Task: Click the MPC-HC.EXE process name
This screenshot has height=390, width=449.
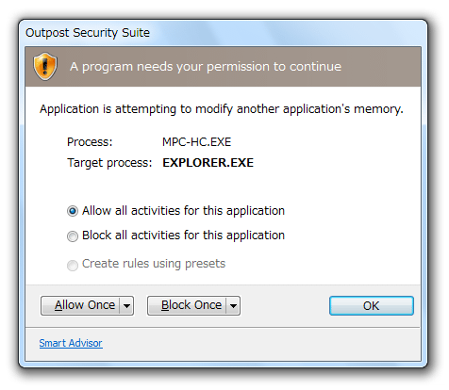Action: (196, 142)
